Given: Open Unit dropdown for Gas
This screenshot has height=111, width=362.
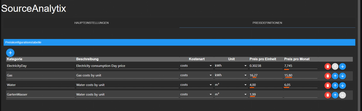Looking at the screenshot, I should coord(231,75).
